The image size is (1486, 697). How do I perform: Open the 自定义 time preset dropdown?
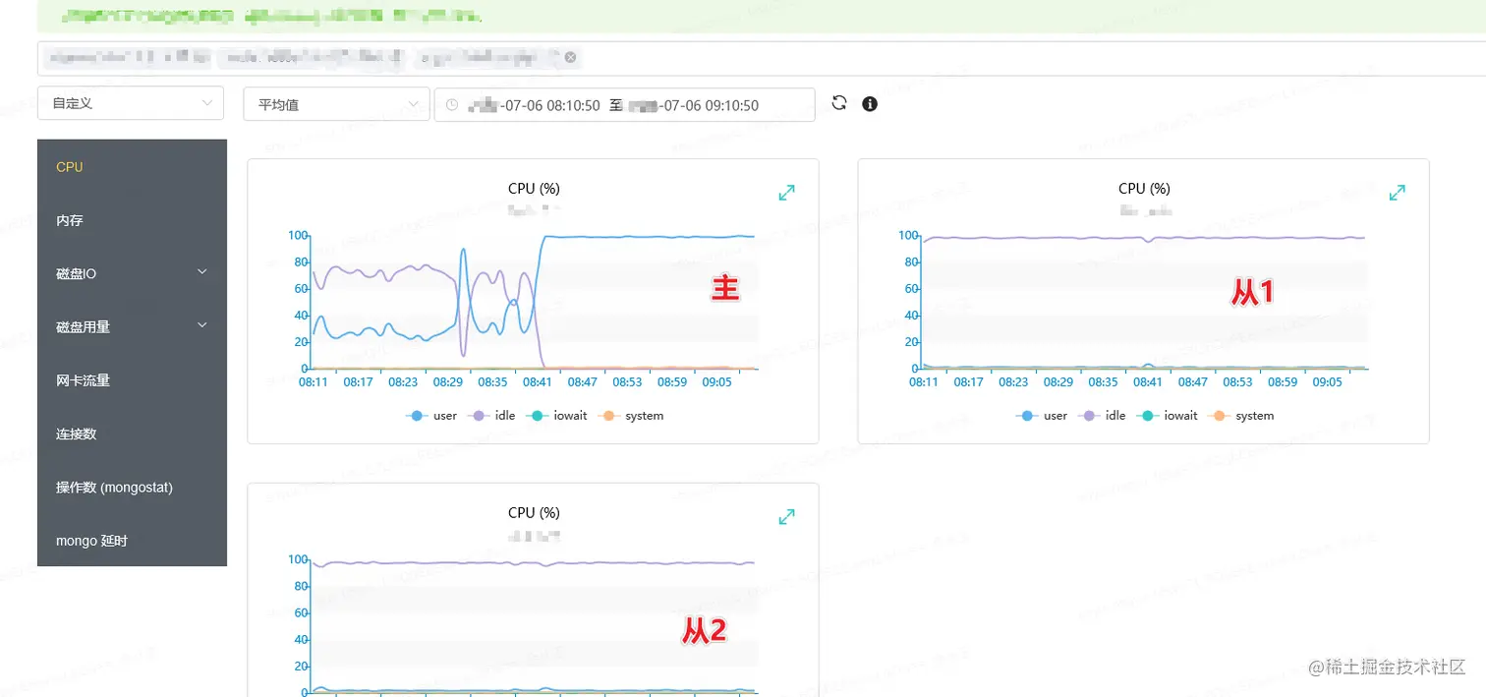coord(131,103)
